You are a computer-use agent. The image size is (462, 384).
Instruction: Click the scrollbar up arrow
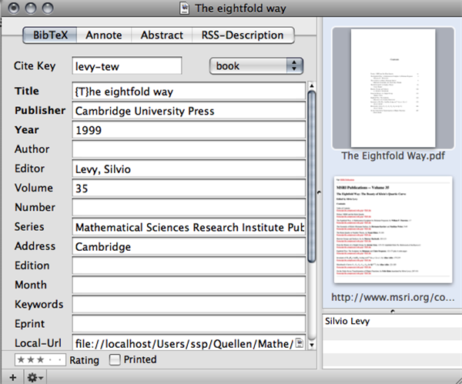pos(312,85)
